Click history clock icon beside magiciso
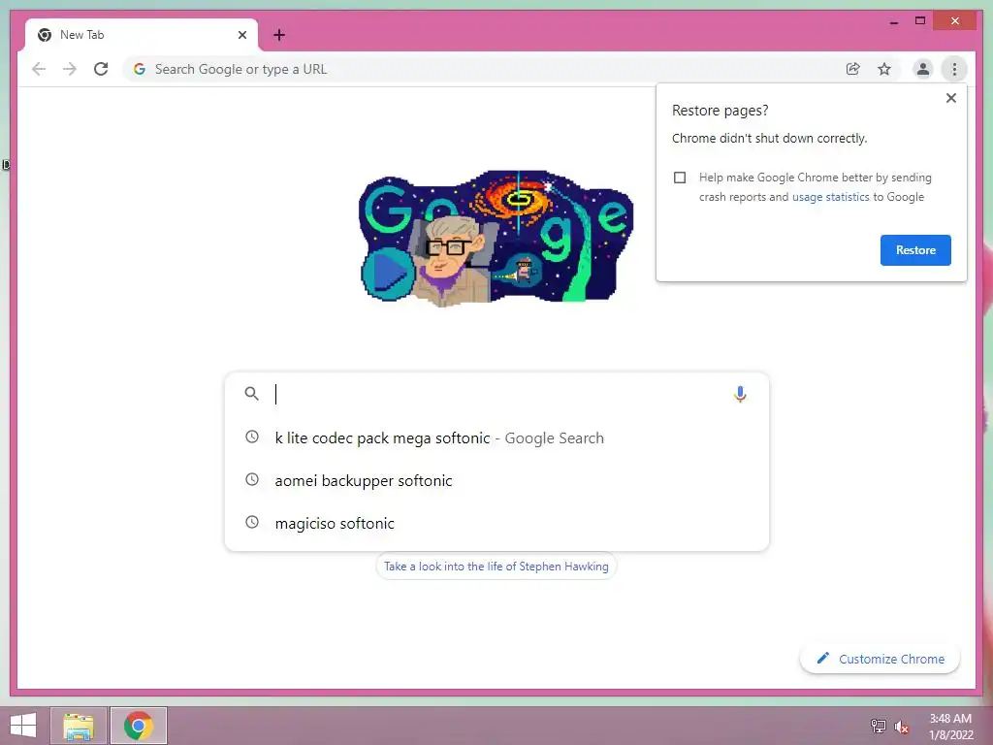Screen dimensions: 993x745 252,523
